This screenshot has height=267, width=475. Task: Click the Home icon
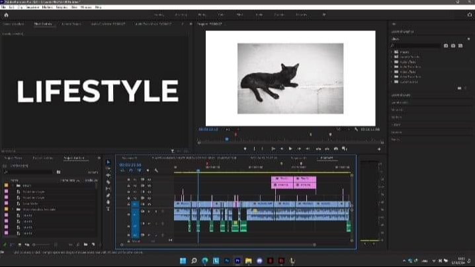pos(6,15)
